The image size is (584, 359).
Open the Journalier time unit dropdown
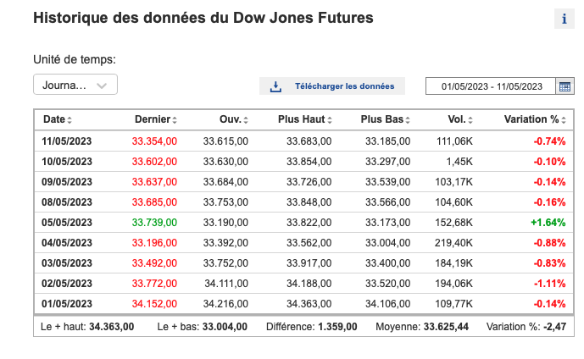click(75, 85)
